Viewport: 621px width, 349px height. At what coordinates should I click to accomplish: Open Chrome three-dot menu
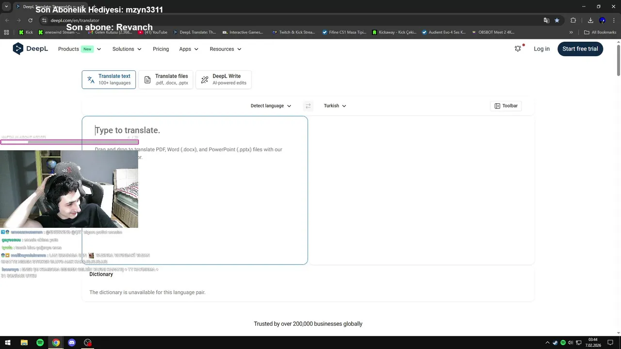click(614, 20)
